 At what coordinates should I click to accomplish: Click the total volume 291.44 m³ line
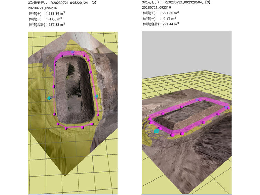tap(161, 24)
